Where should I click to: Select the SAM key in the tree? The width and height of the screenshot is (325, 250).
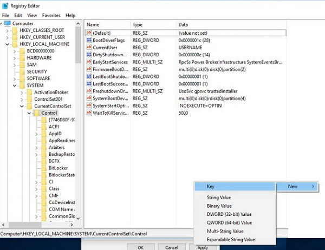31,64
